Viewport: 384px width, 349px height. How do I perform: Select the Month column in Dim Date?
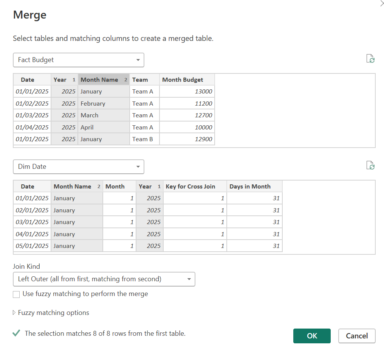119,186
